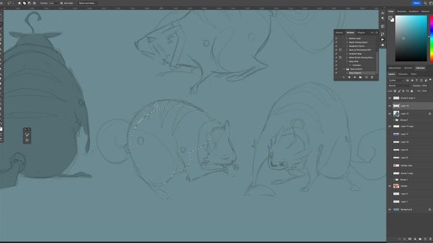Select the Save as Photoshop PDF action

pyautogui.click(x=360, y=50)
